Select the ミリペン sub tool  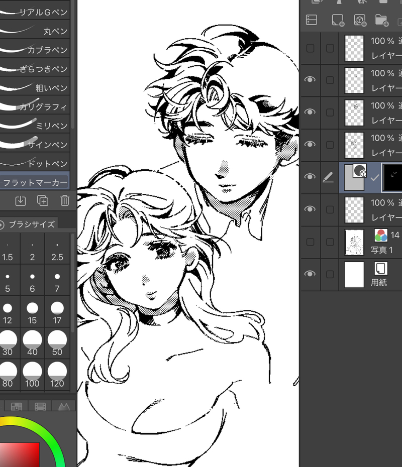[x=35, y=124]
